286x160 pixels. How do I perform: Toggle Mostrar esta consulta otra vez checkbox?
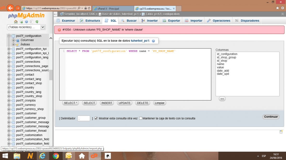coord(96,118)
